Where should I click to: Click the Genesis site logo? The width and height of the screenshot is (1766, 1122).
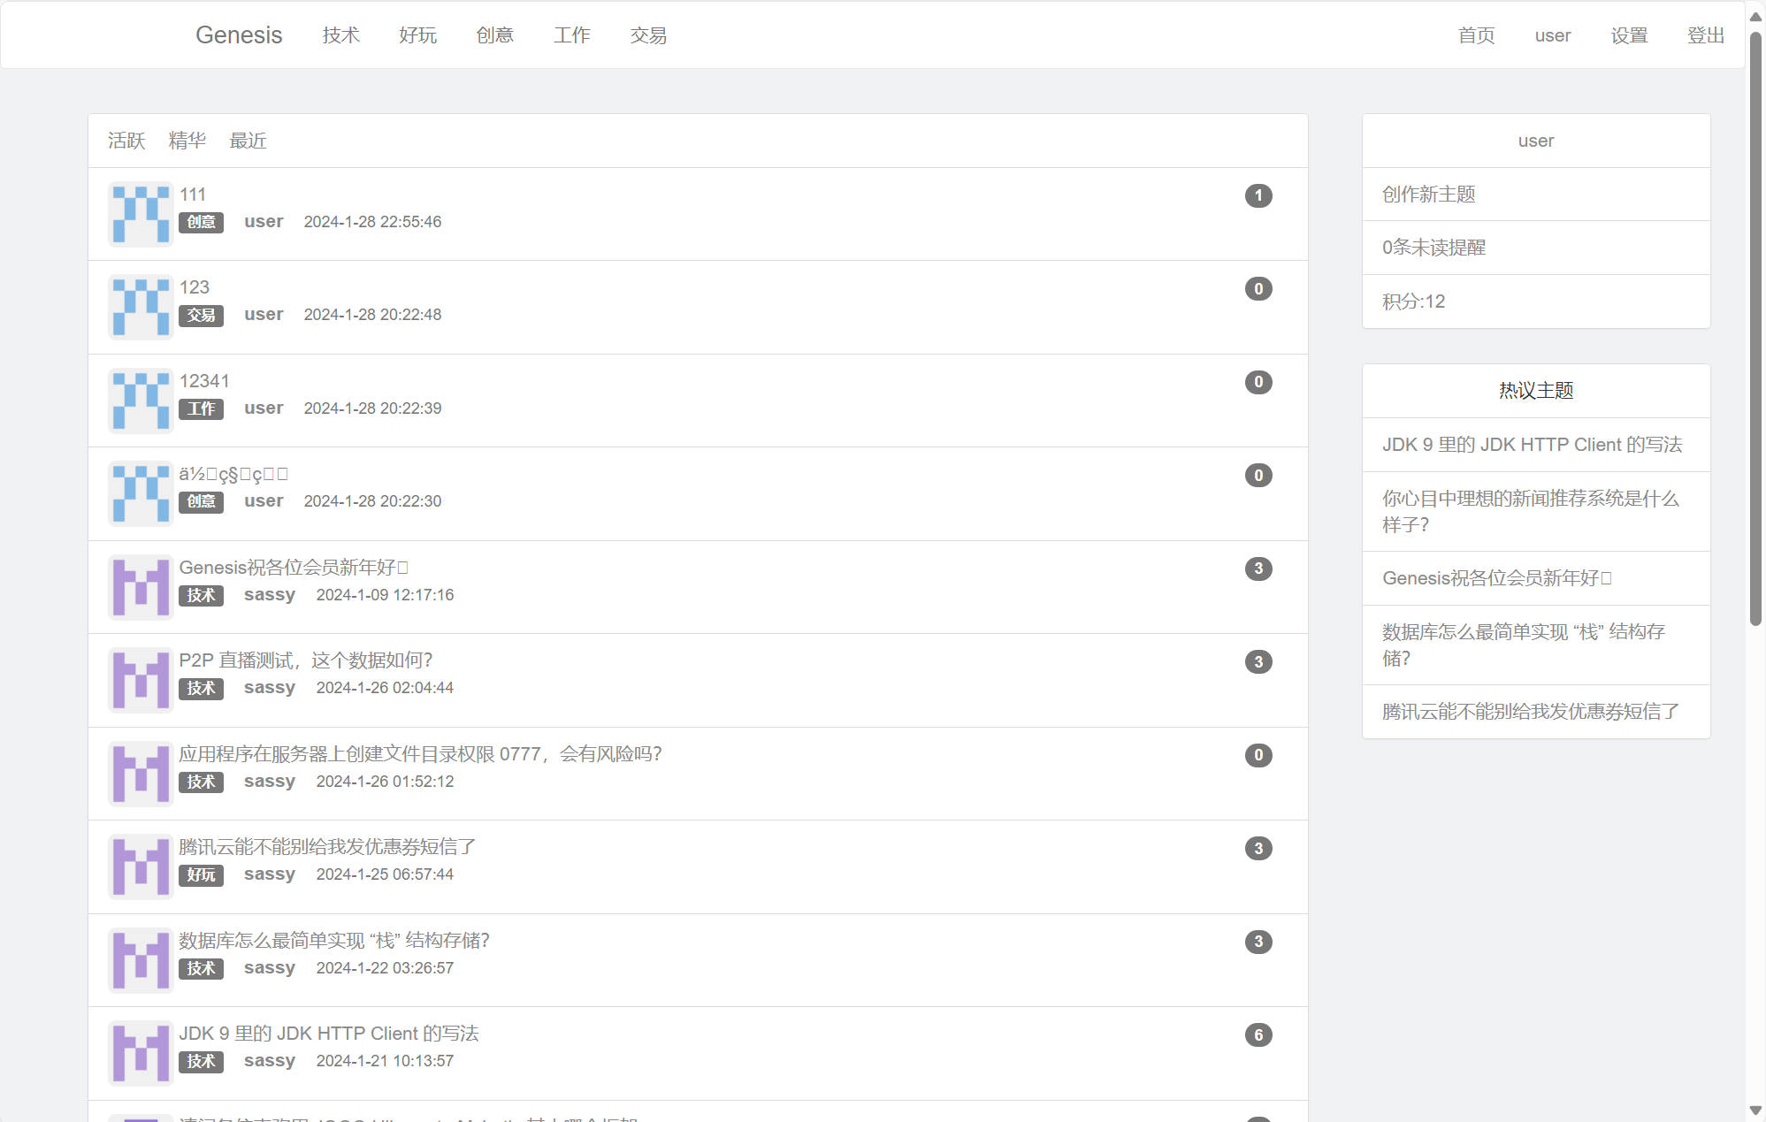(239, 35)
